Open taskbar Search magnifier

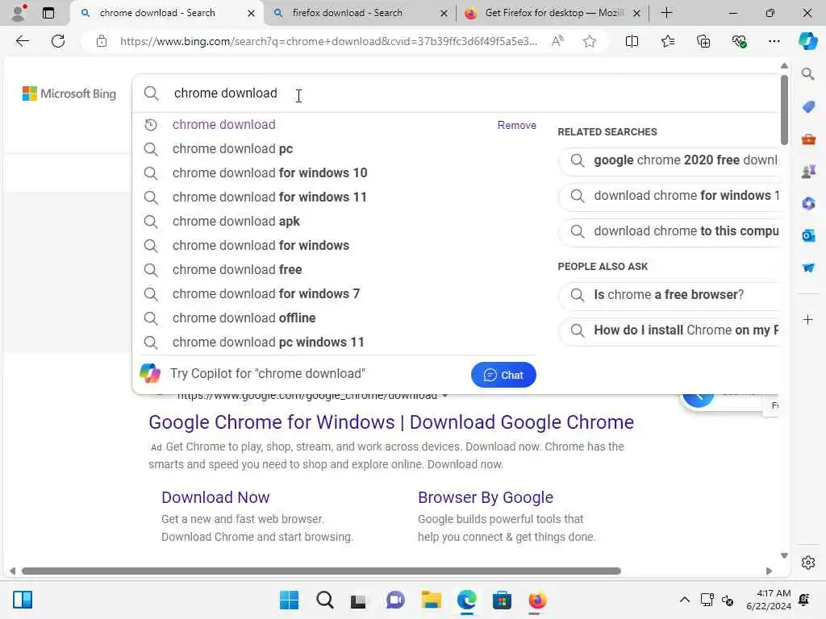click(324, 600)
